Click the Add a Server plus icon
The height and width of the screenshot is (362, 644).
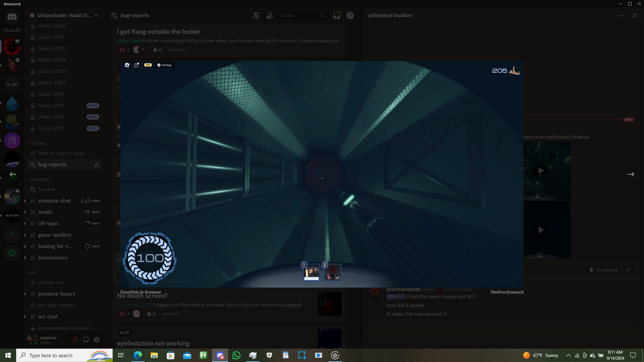tap(12, 234)
